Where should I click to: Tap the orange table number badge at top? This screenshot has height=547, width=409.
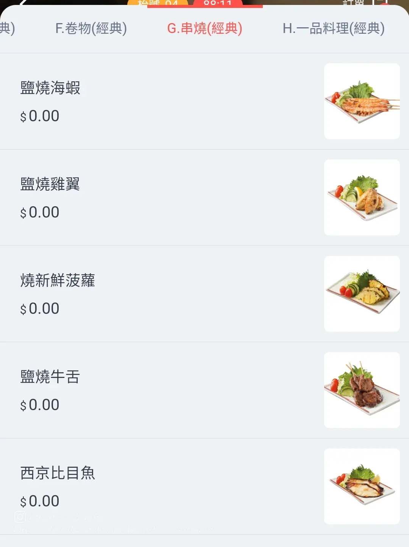[x=158, y=3]
